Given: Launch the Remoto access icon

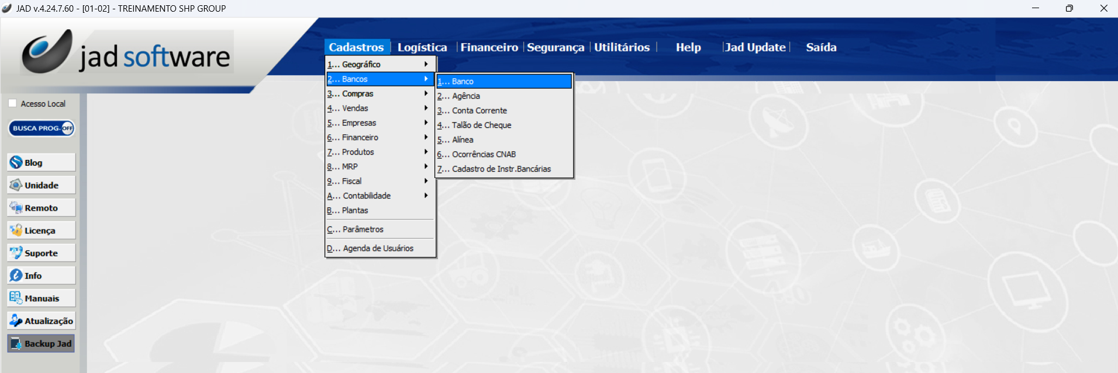Looking at the screenshot, I should point(16,208).
